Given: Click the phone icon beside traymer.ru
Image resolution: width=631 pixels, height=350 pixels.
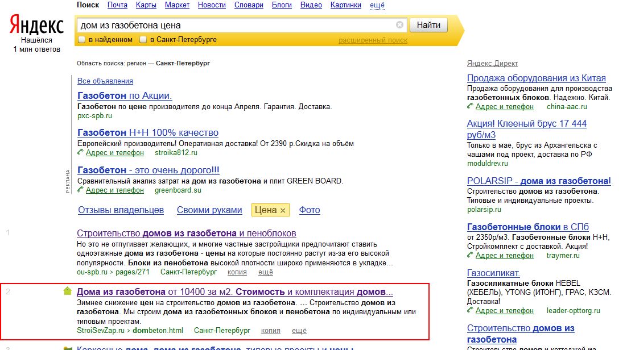Looking at the screenshot, I should click(470, 255).
